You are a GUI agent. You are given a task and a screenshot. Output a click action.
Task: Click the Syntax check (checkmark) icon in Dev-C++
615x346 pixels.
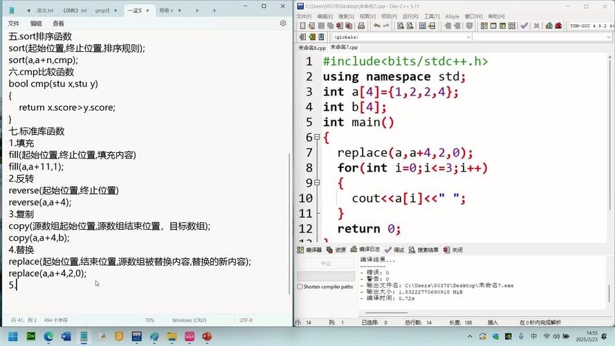tap(524, 26)
